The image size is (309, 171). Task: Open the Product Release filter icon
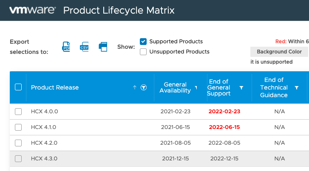[x=144, y=87]
